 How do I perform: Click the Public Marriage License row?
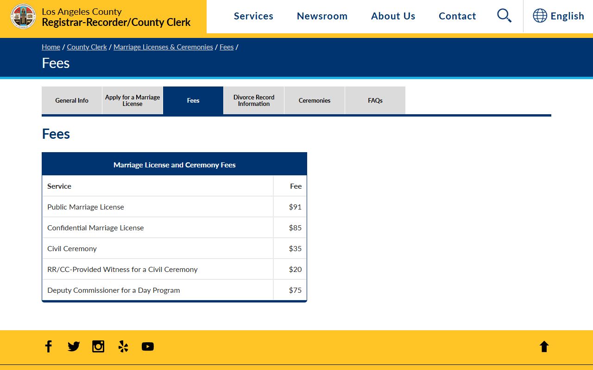(174, 207)
